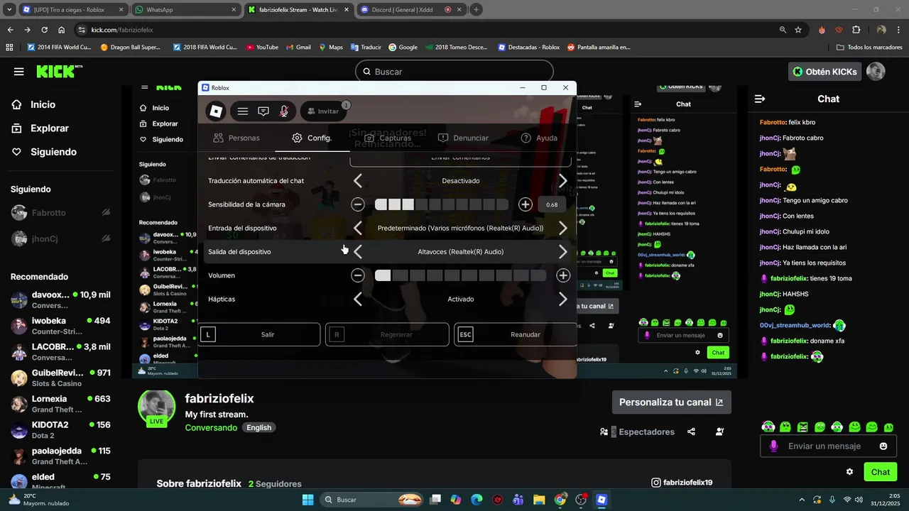Open the Roblox logo menu button

click(216, 111)
